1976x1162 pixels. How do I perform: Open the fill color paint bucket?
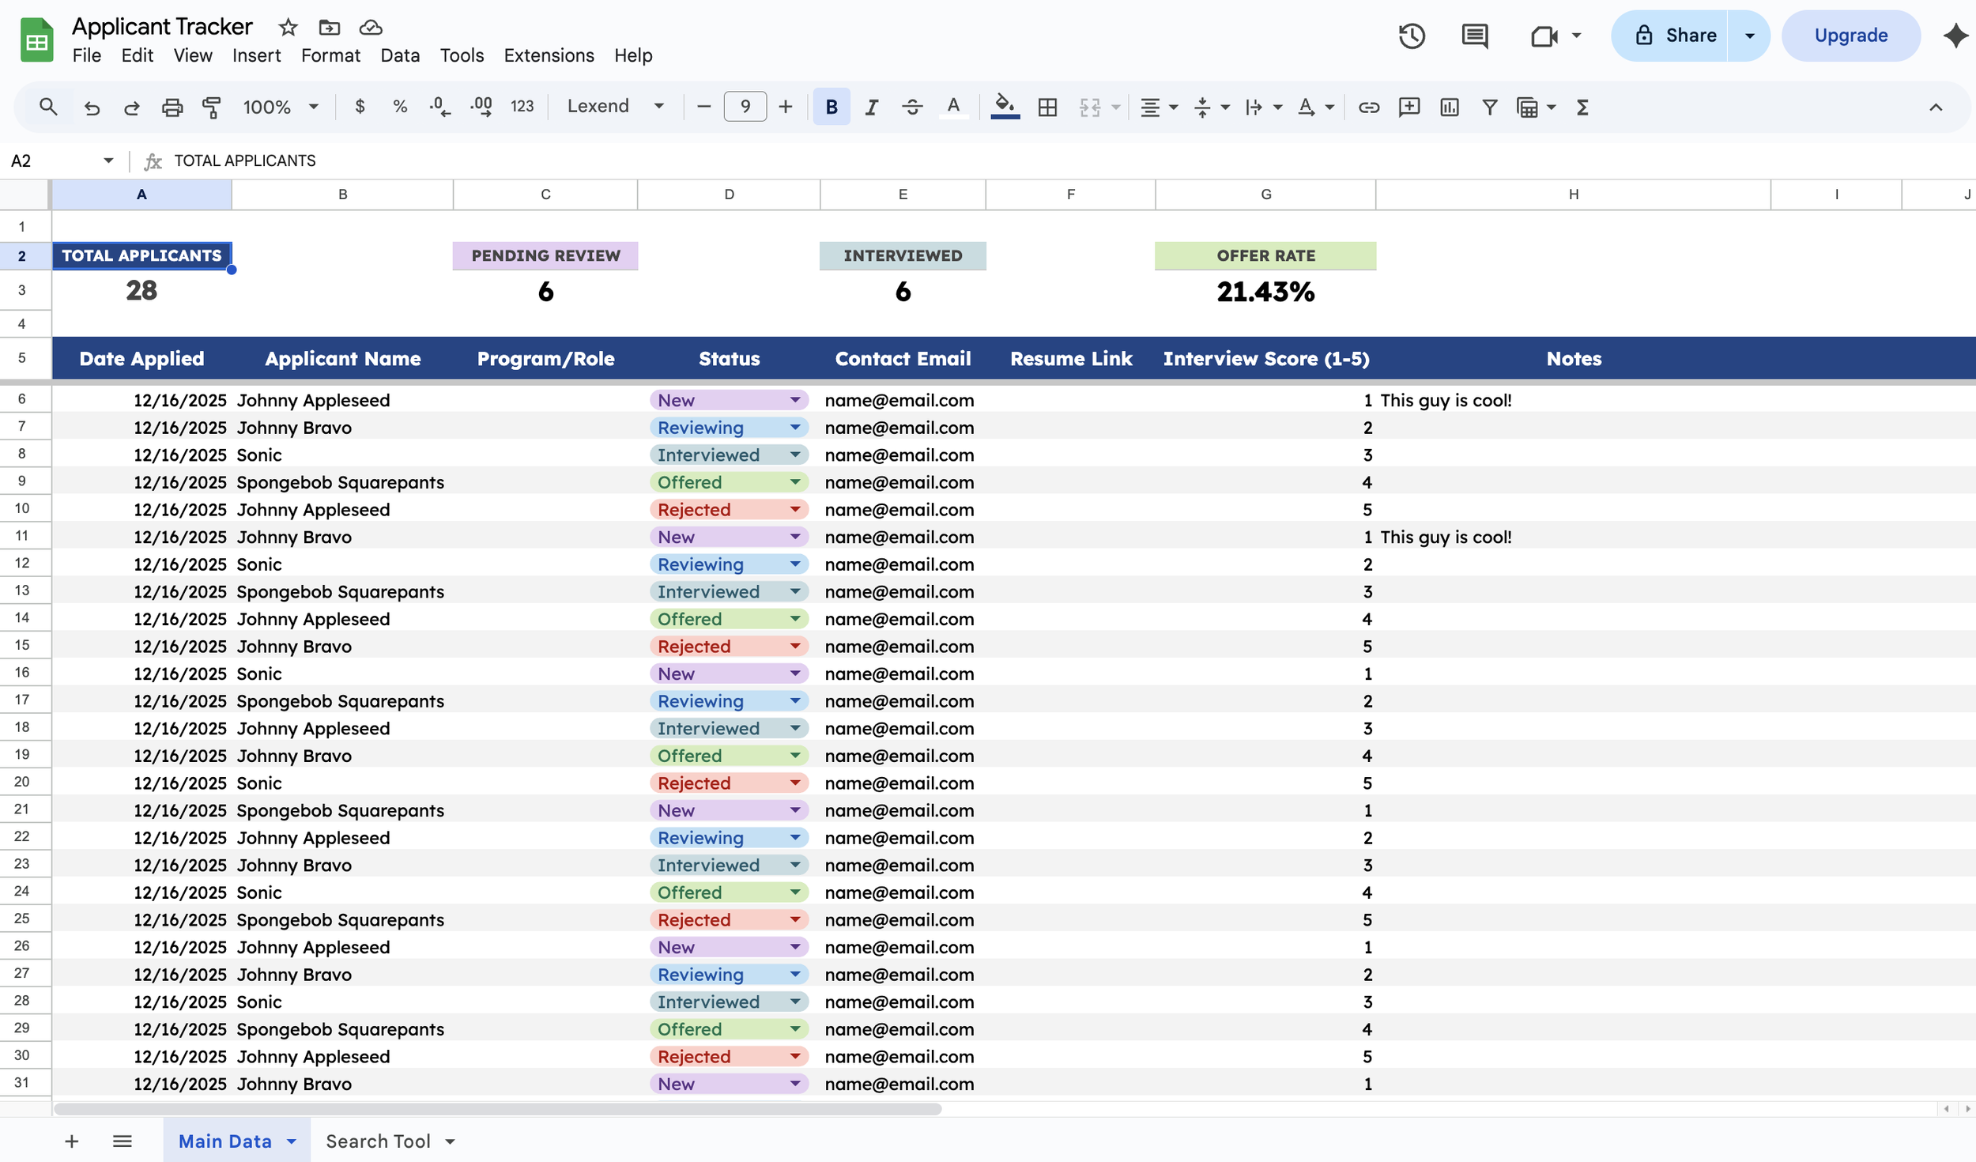click(x=1004, y=105)
